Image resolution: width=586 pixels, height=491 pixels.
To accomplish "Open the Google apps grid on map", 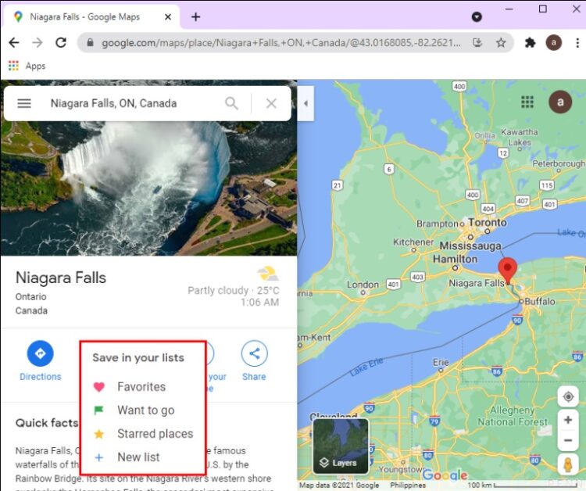I will click(x=527, y=102).
